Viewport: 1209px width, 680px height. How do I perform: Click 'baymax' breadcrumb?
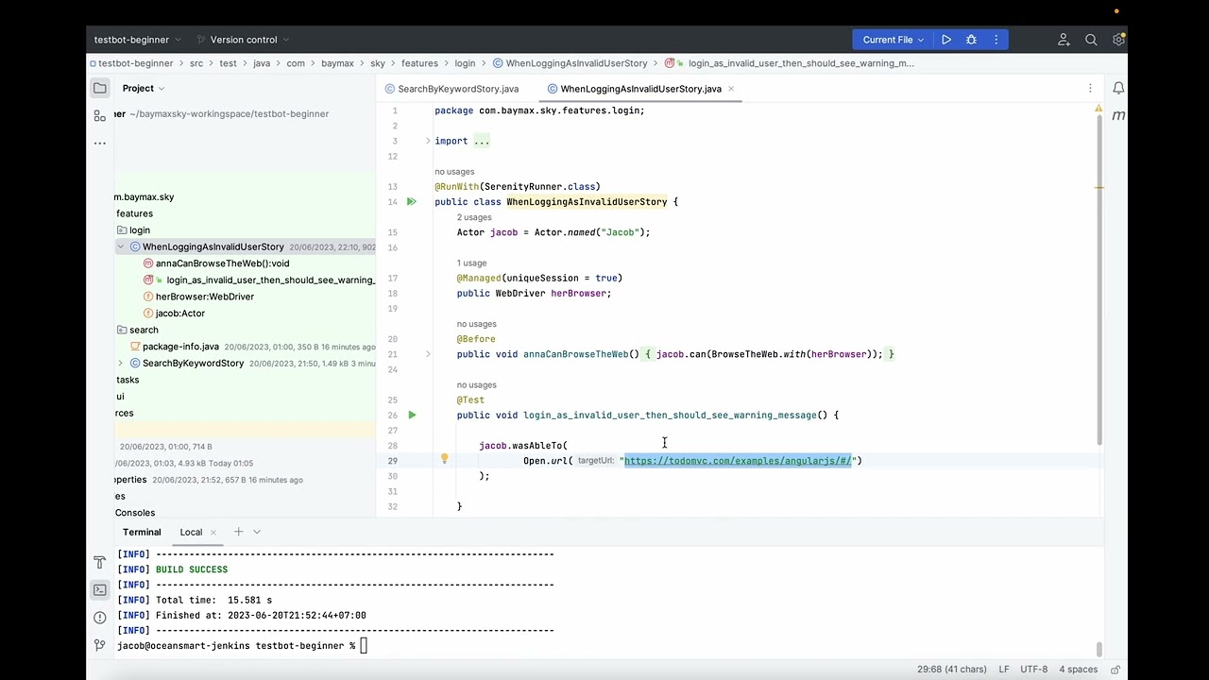click(x=337, y=63)
